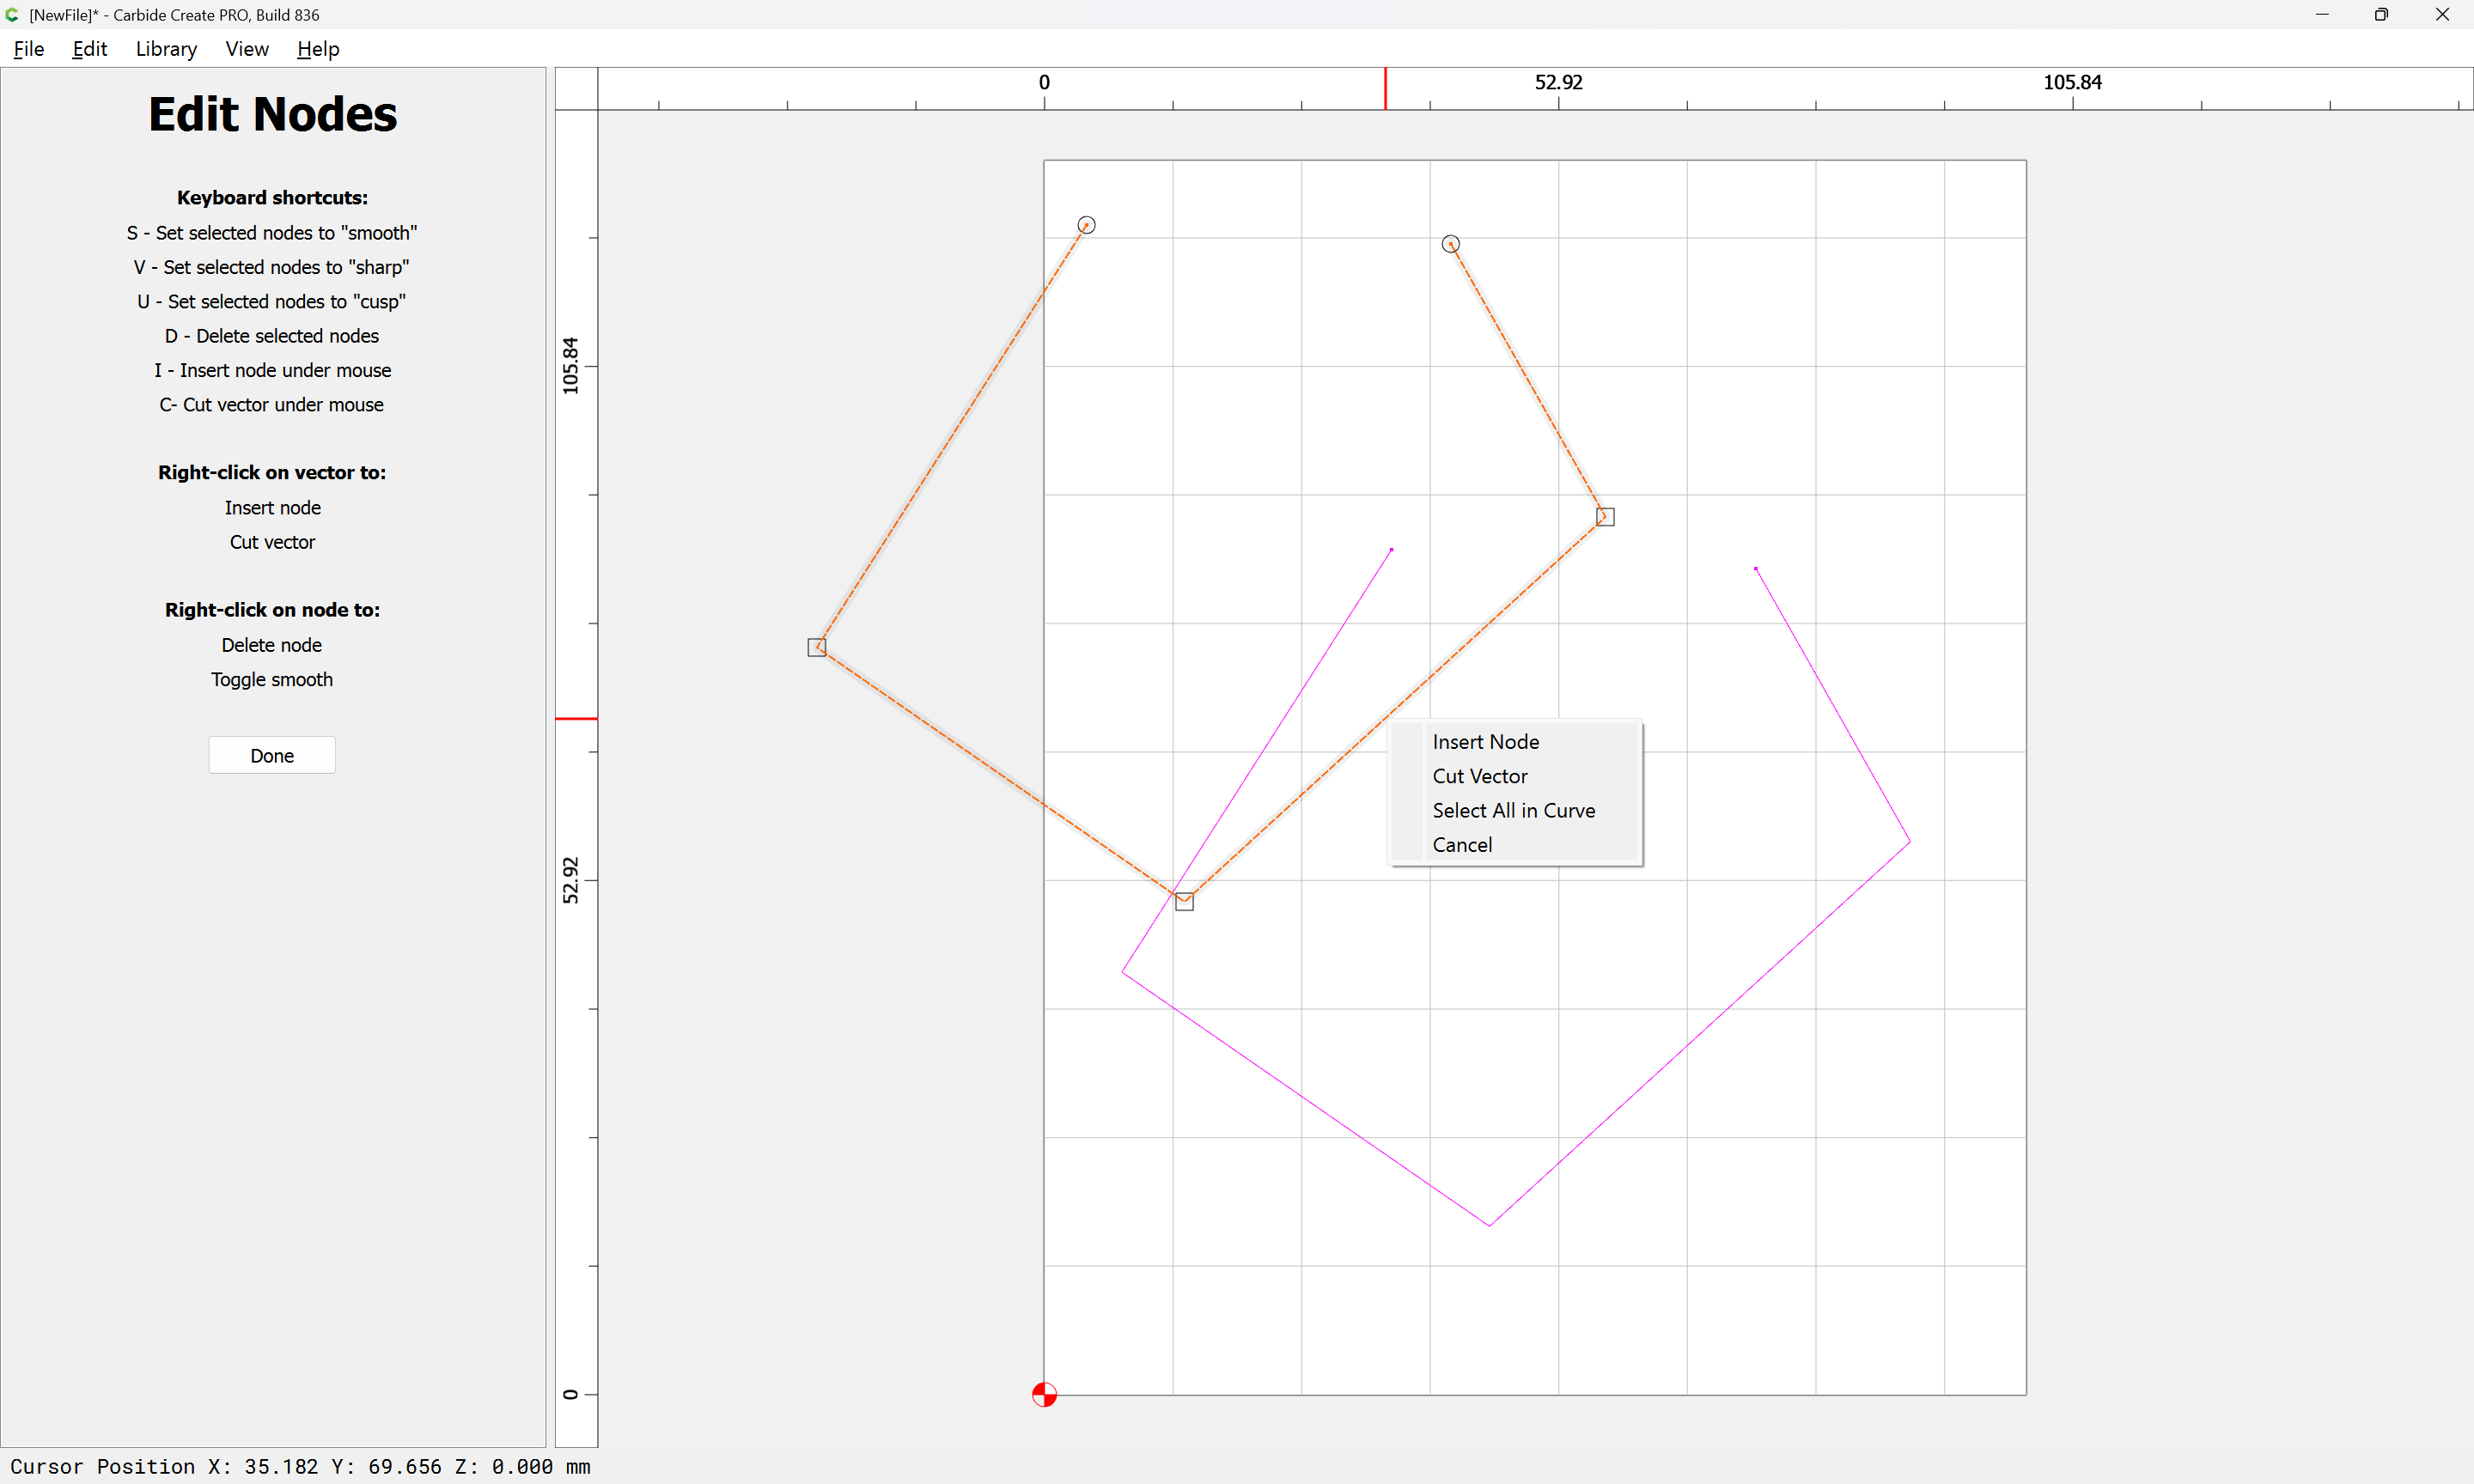The height and width of the screenshot is (1484, 2474).
Task: Click the magenta curve's bottom corner point
Action: pyautogui.click(x=1489, y=1225)
